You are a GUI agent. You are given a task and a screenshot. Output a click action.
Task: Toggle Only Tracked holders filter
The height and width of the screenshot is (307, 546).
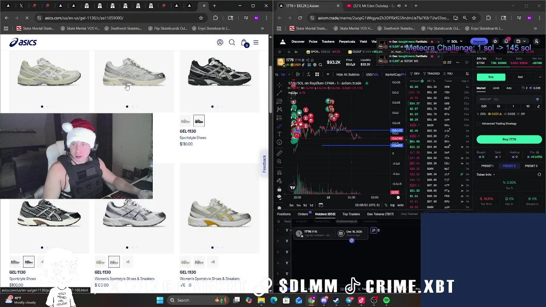[409, 214]
